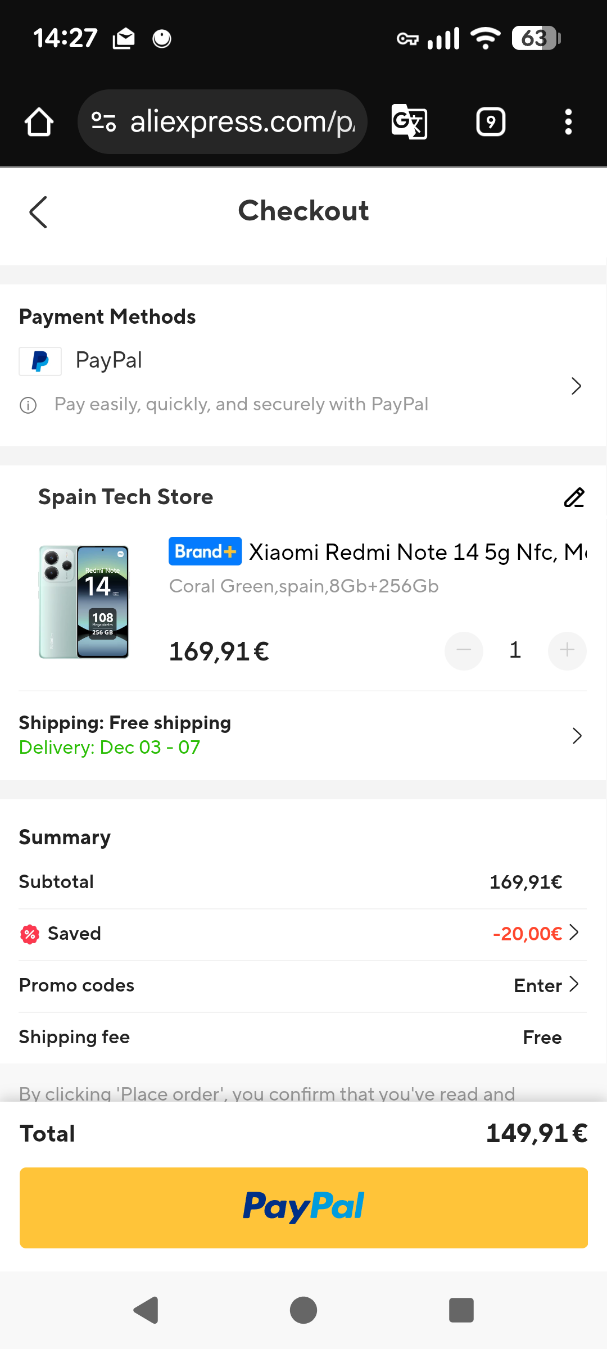
Task: Open the browser three-dot menu
Action: 568,122
